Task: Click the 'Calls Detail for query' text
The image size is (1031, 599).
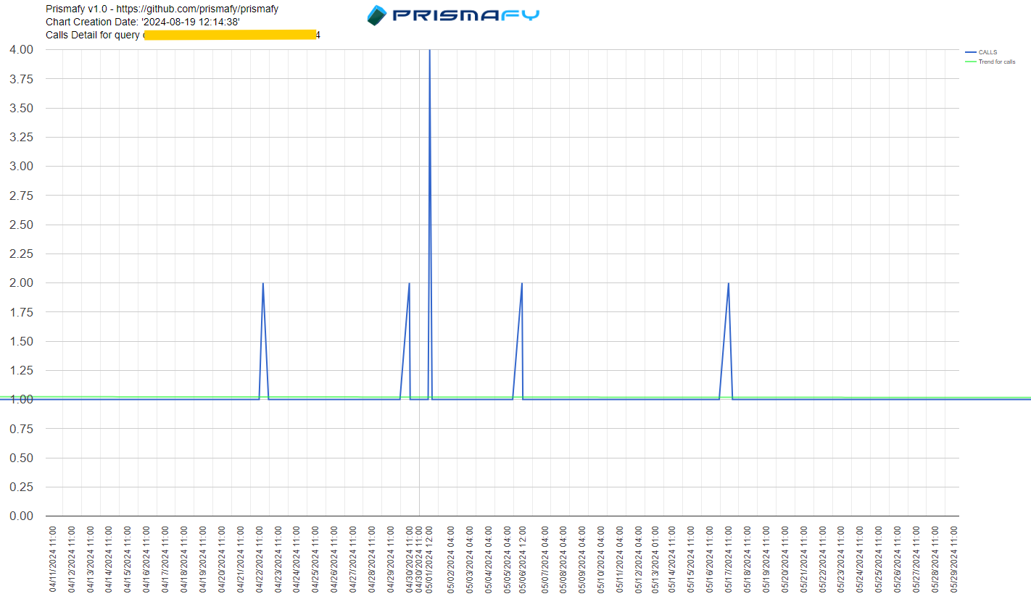Action: 93,34
